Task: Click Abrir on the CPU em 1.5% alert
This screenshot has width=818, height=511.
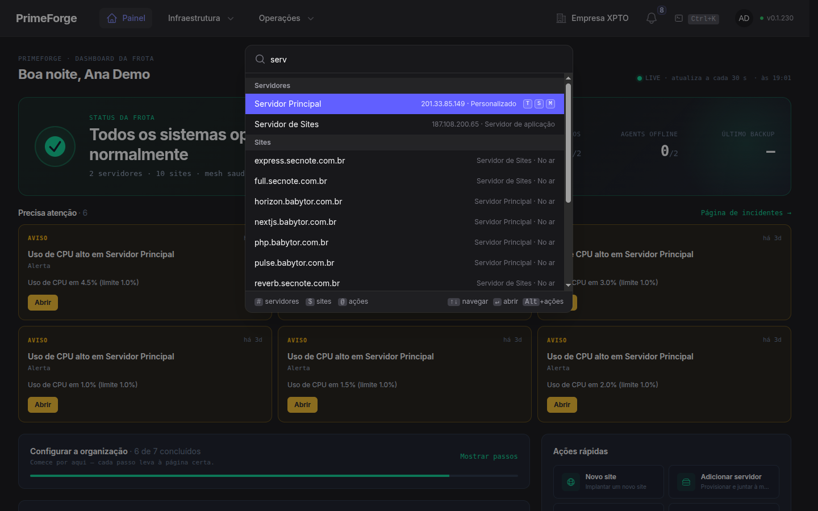Action: (x=302, y=405)
